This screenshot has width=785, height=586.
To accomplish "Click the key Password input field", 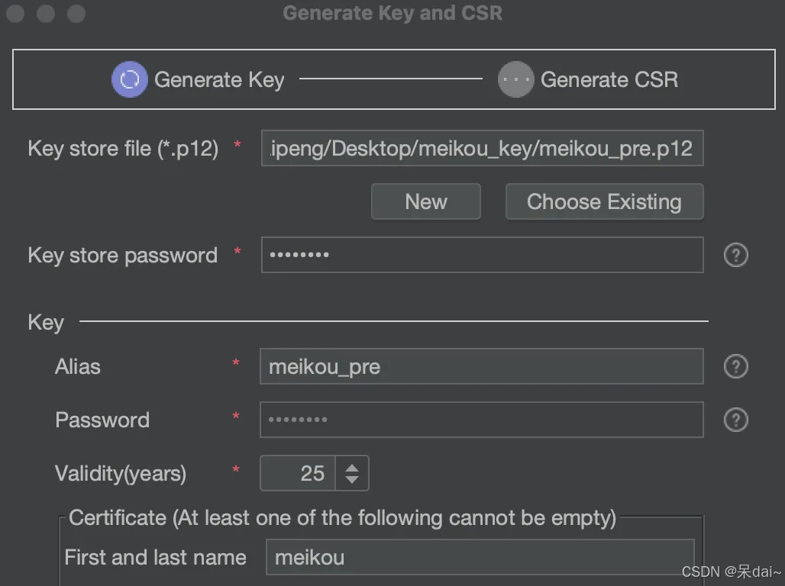I will point(481,420).
